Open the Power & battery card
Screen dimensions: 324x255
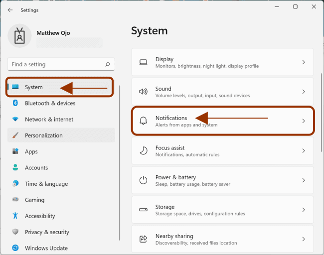[222, 180]
